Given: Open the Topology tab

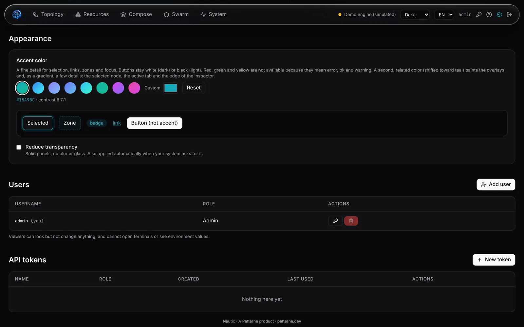Looking at the screenshot, I should tap(48, 14).
